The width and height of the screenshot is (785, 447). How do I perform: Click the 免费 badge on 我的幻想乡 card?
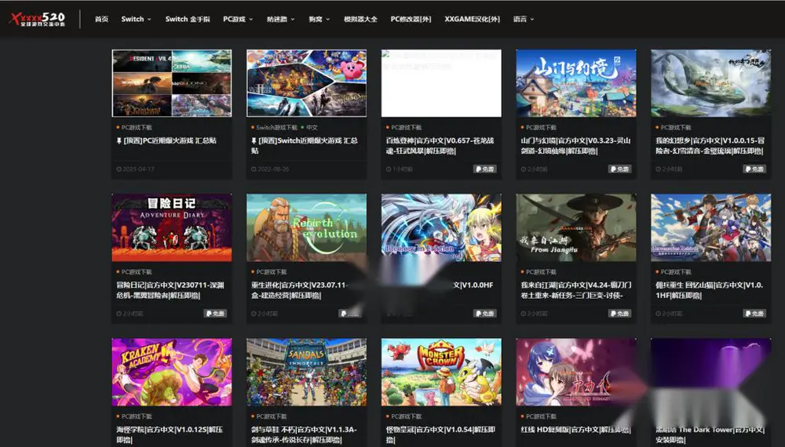tap(754, 169)
